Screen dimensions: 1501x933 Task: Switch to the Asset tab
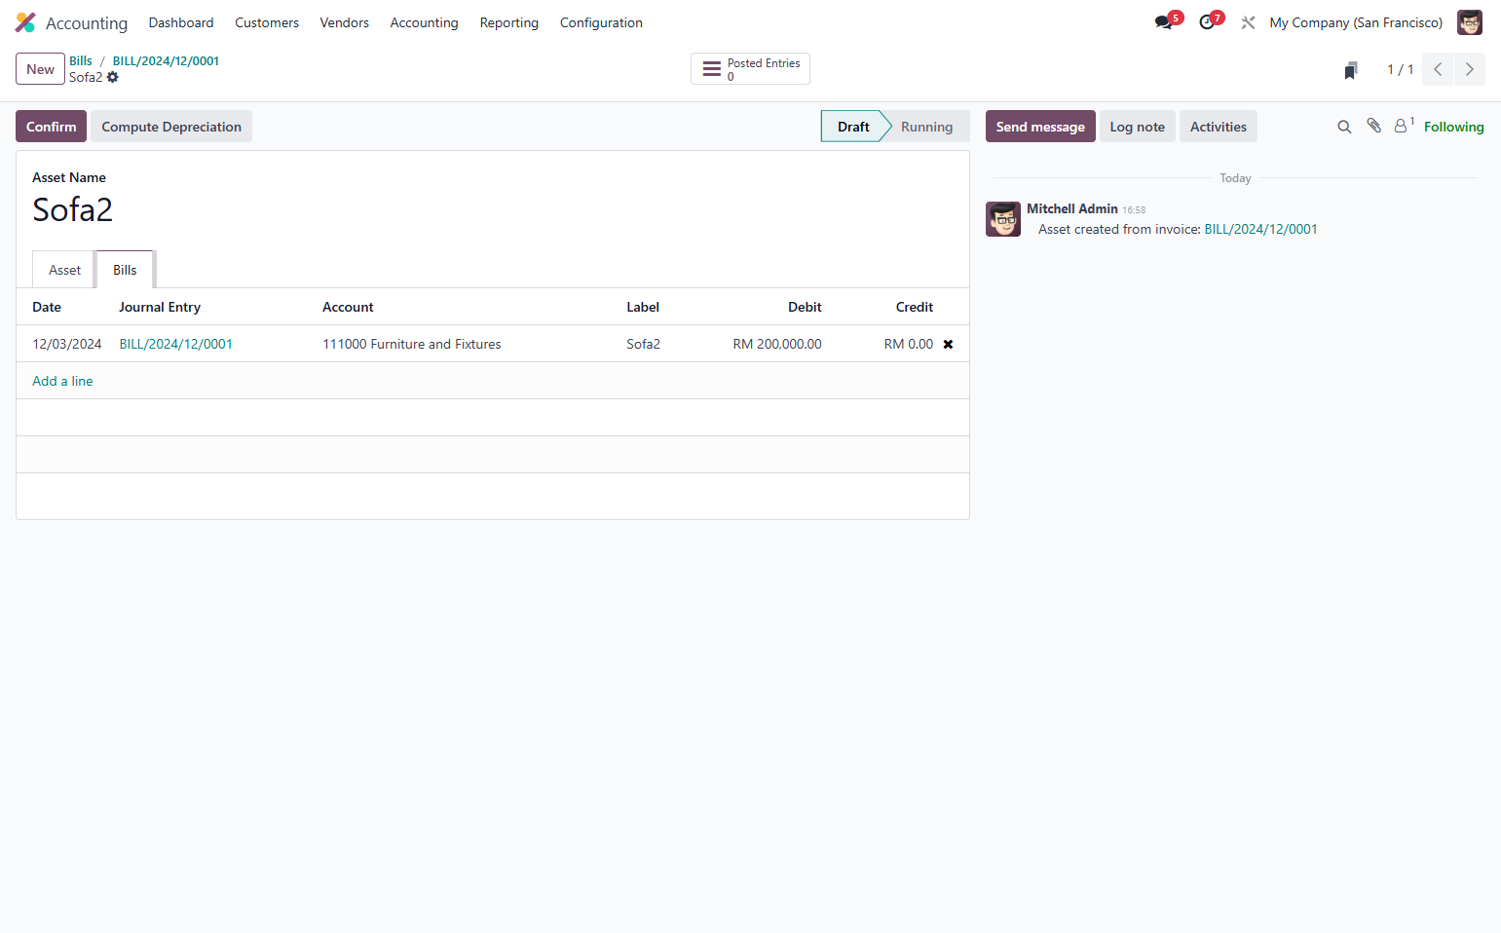point(64,270)
